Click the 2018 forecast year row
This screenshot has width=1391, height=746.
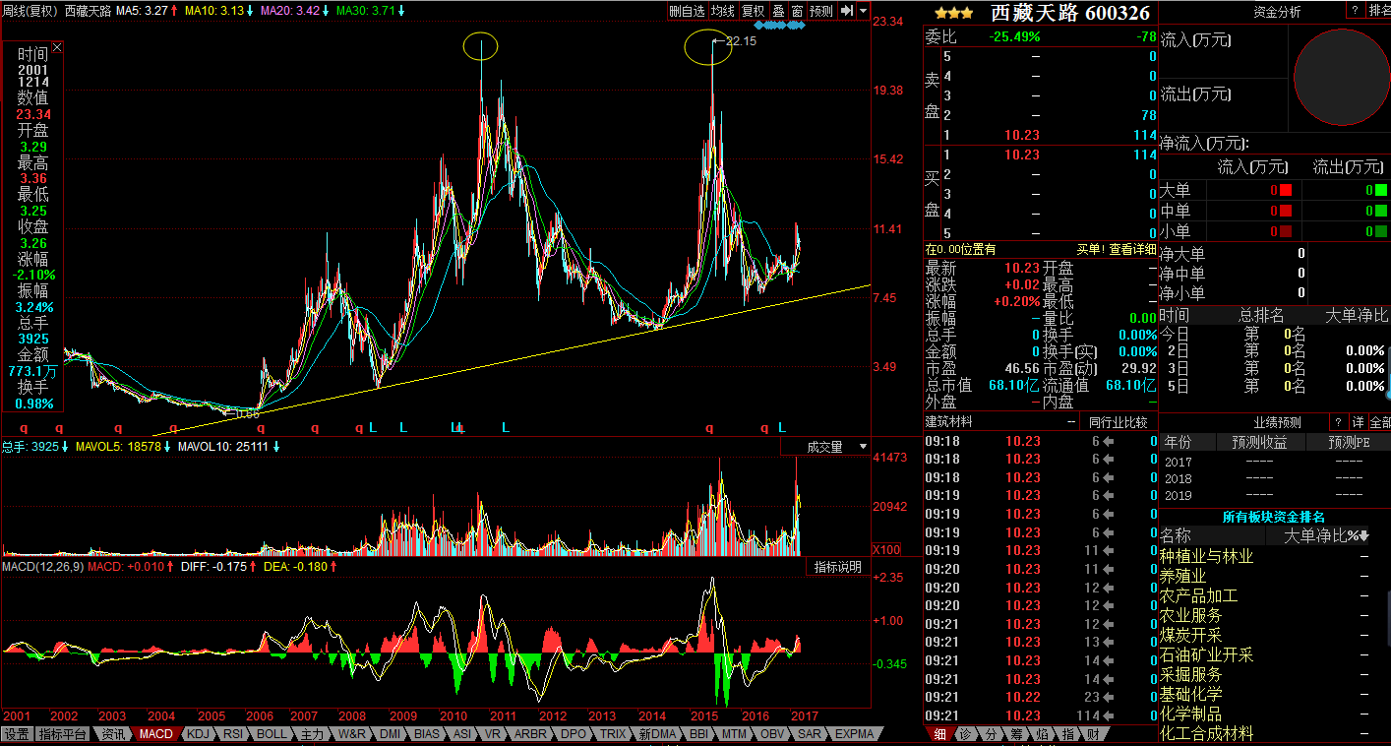click(x=1275, y=478)
